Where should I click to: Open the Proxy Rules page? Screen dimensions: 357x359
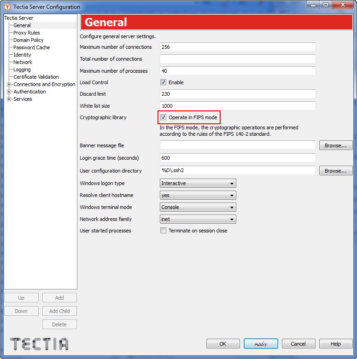pyautogui.click(x=27, y=33)
